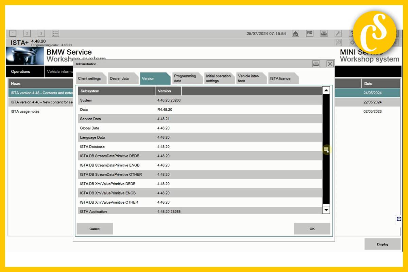Close the Administration dialog with the X

pyautogui.click(x=330, y=64)
